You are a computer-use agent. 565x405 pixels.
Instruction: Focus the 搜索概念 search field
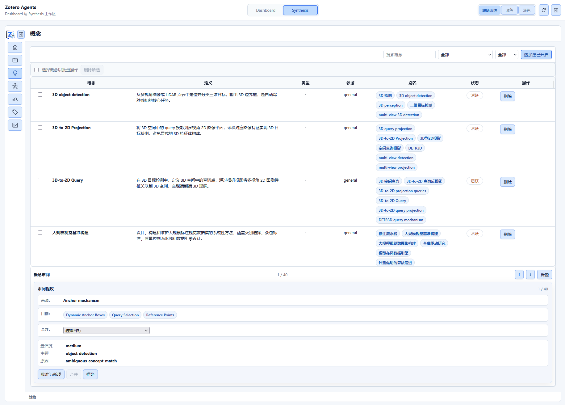[409, 55]
